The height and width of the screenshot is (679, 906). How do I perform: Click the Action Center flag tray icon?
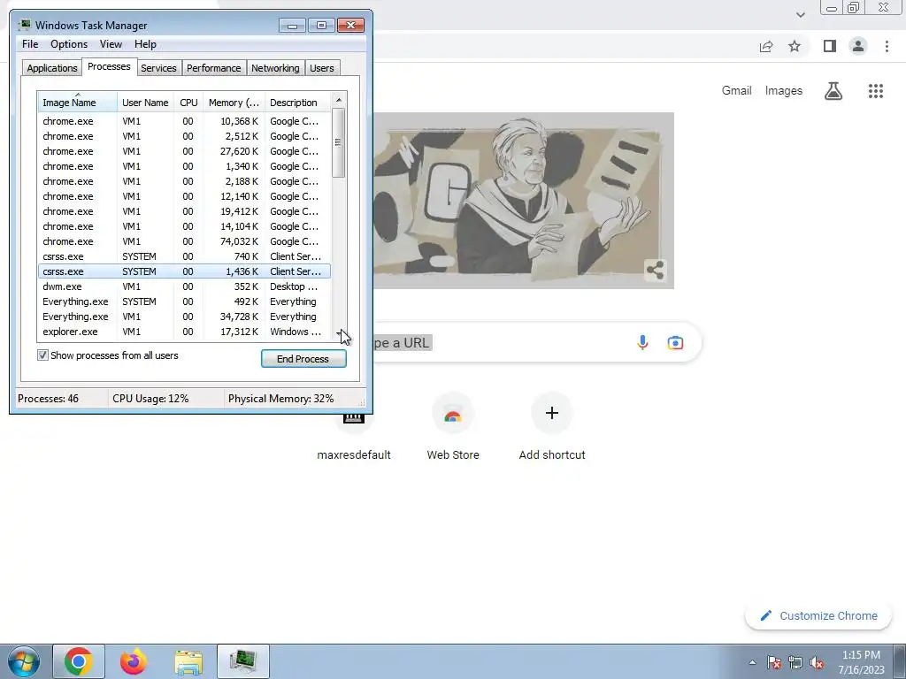[x=774, y=662]
